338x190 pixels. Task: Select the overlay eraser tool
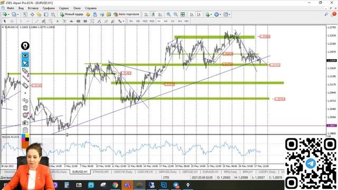tap(25, 85)
